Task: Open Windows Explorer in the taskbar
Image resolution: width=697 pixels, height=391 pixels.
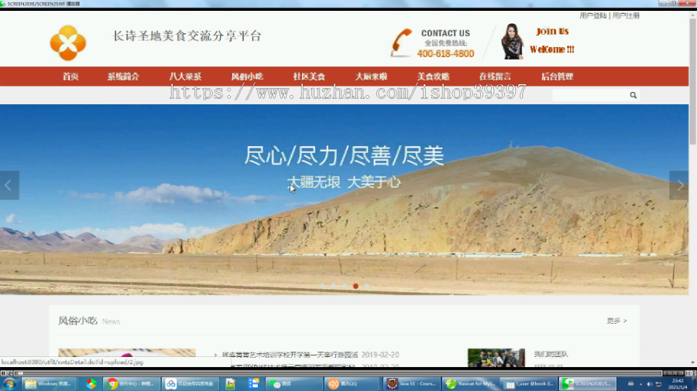Action: [48, 384]
